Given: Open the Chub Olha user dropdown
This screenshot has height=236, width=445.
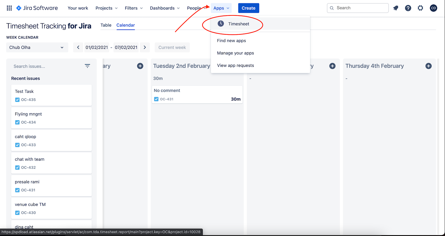Looking at the screenshot, I should pyautogui.click(x=37, y=47).
